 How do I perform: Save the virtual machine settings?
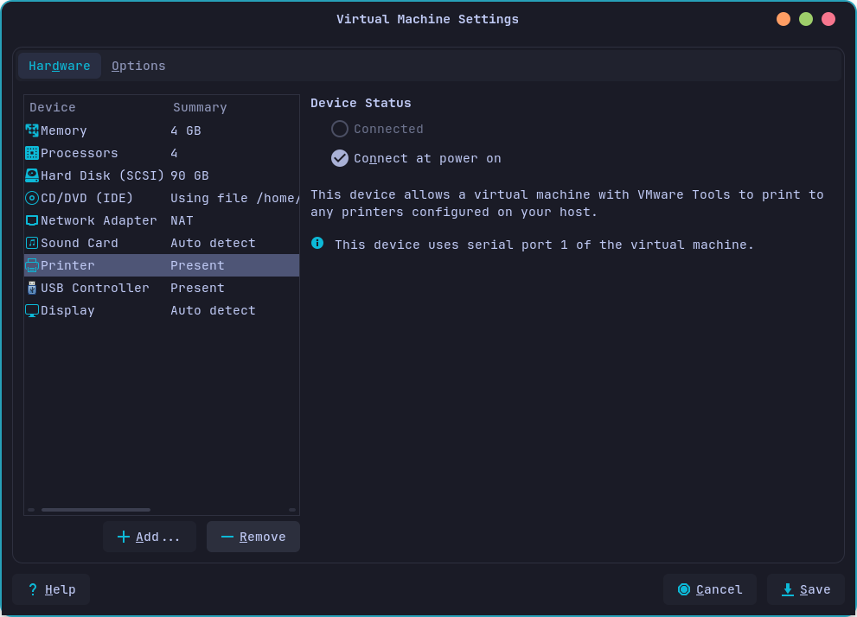point(806,589)
